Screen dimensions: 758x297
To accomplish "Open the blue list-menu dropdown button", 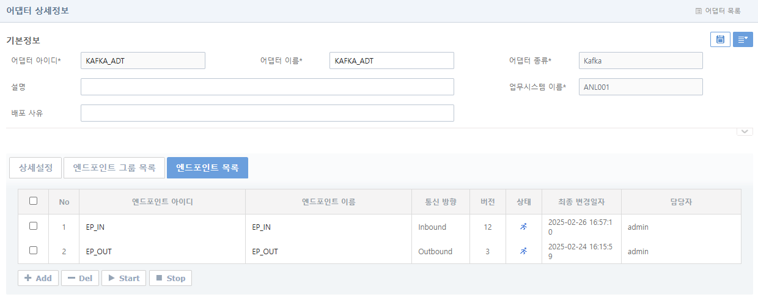I will tap(743, 40).
